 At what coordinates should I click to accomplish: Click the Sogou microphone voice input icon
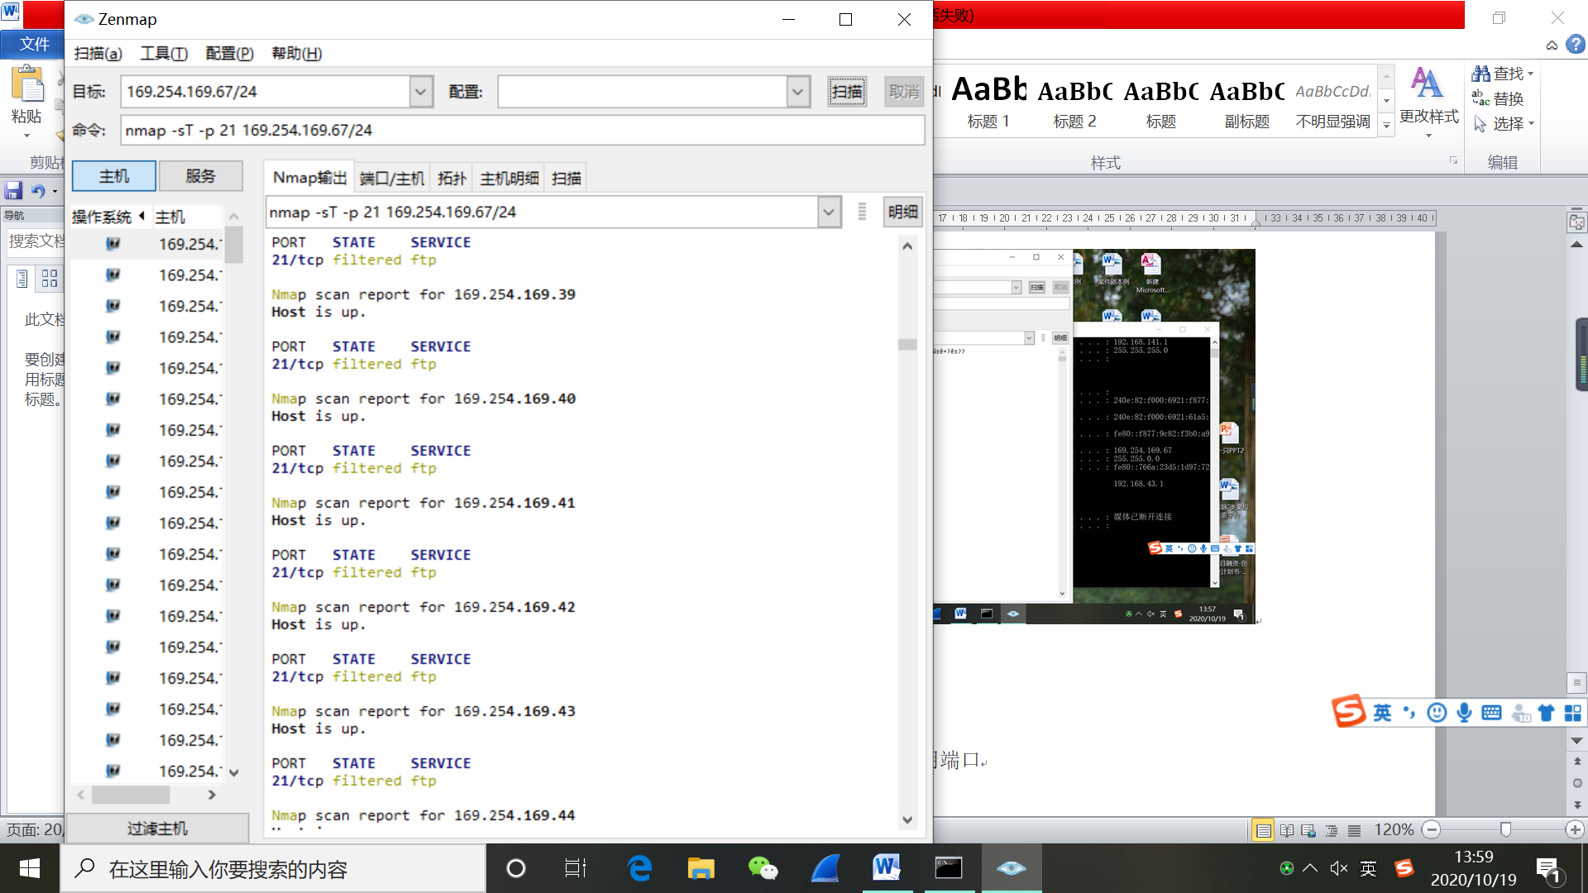(x=1464, y=713)
